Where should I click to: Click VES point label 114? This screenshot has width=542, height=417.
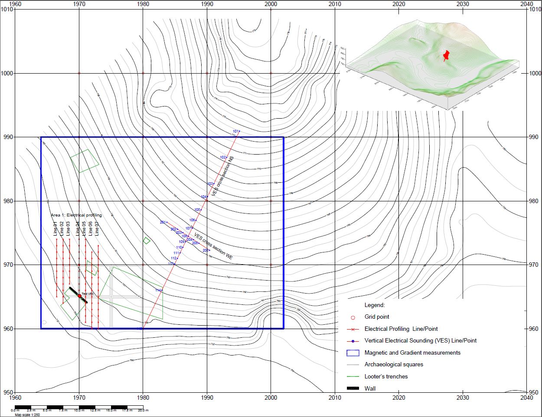tap(158, 290)
